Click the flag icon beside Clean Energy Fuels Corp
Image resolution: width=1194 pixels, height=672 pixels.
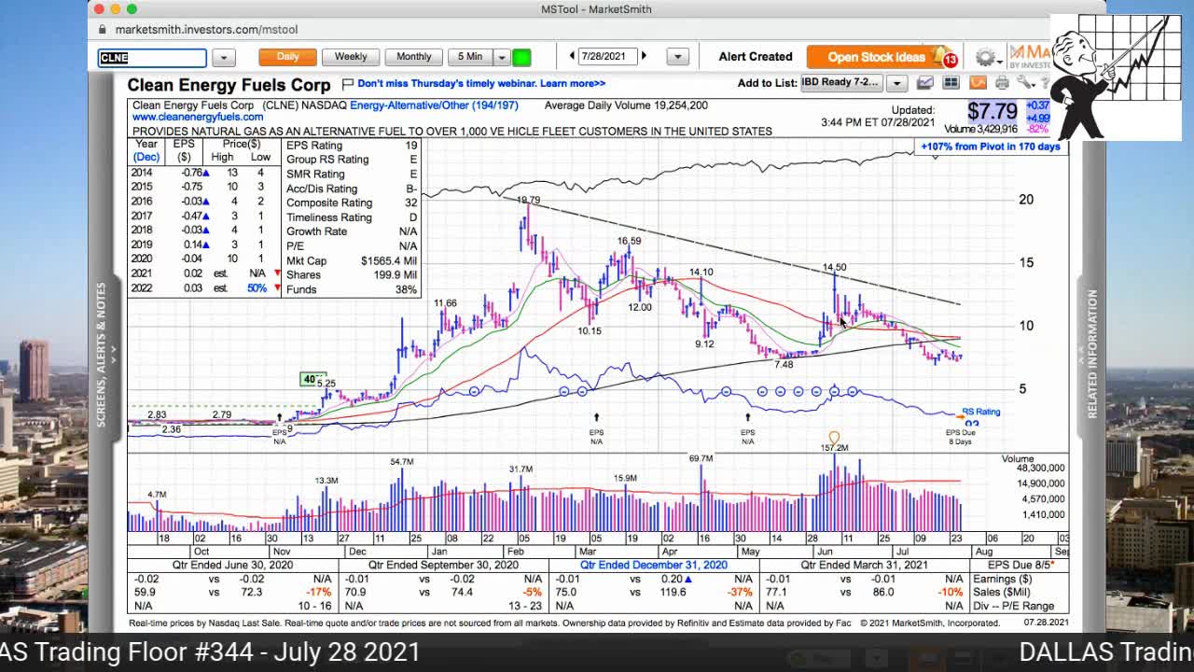[347, 84]
